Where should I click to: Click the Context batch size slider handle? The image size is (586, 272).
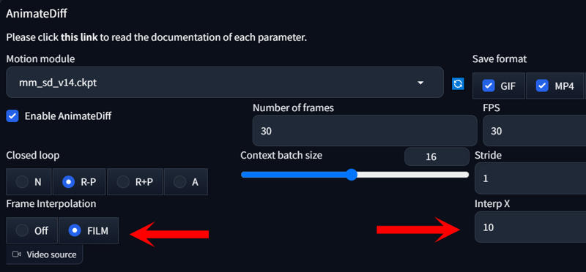351,174
